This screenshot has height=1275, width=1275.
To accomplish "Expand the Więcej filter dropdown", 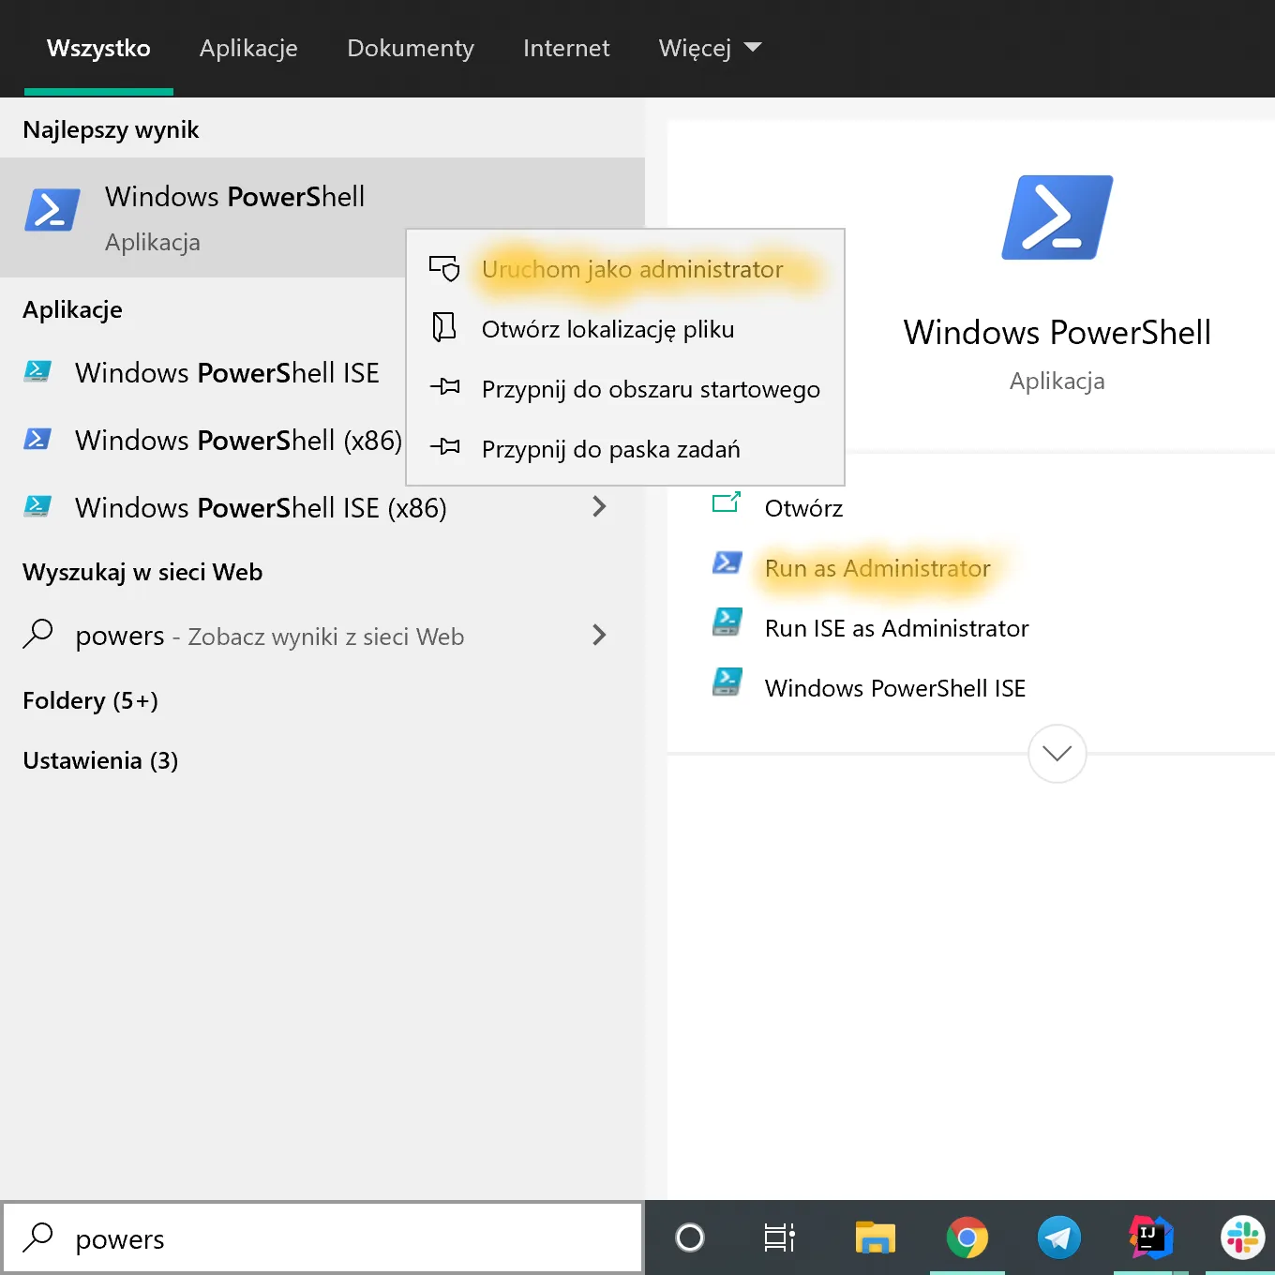I will 711,48.
